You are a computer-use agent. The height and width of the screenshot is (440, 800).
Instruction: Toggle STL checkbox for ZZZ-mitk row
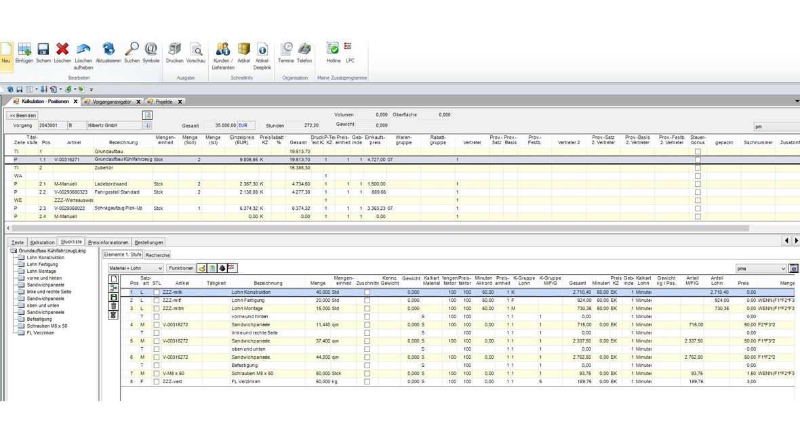(157, 292)
